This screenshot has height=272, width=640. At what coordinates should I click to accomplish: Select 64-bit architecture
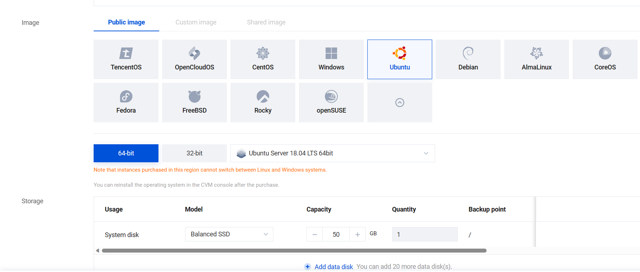point(126,153)
